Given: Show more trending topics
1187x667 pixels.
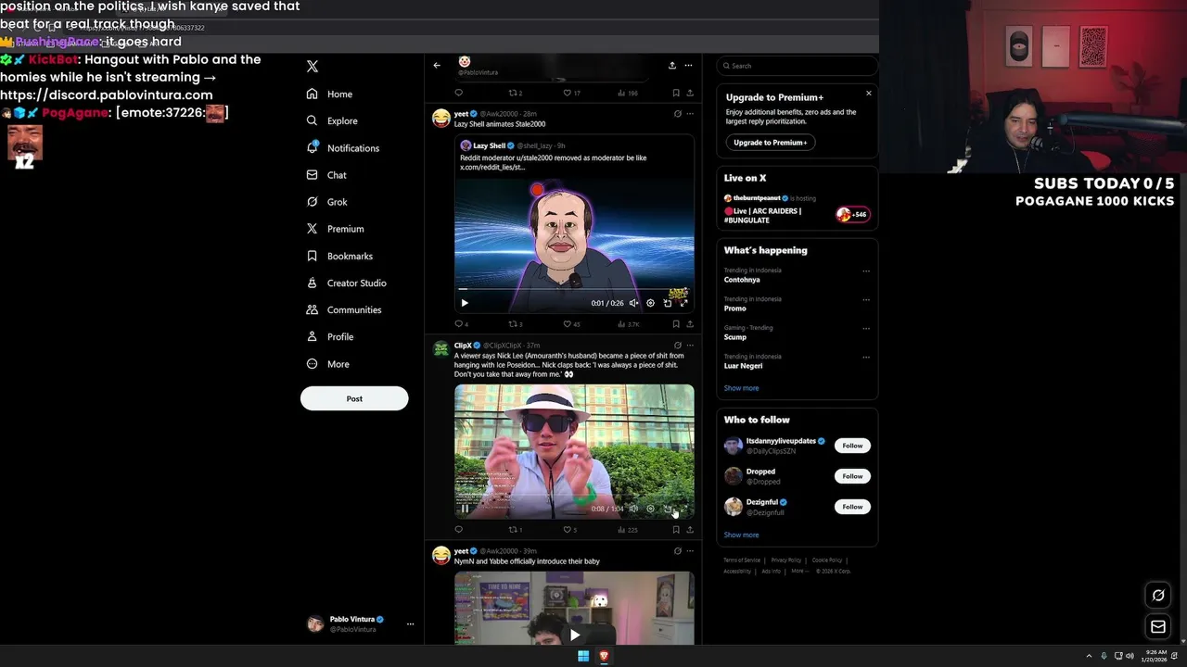Looking at the screenshot, I should (x=741, y=388).
